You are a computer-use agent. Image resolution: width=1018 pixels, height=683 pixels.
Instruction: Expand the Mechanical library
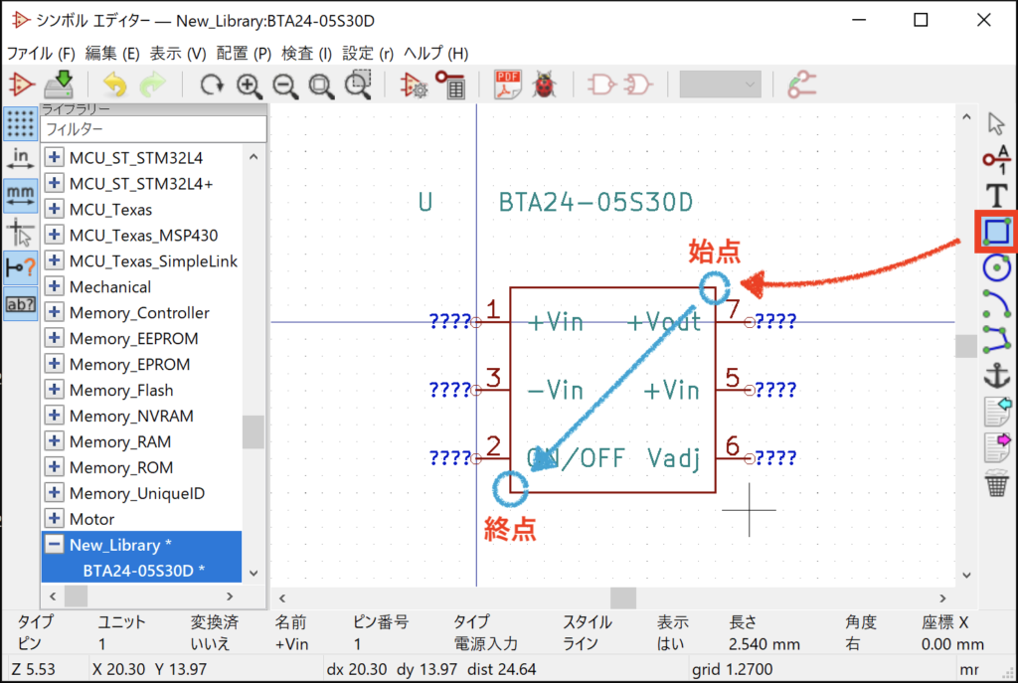click(x=55, y=286)
